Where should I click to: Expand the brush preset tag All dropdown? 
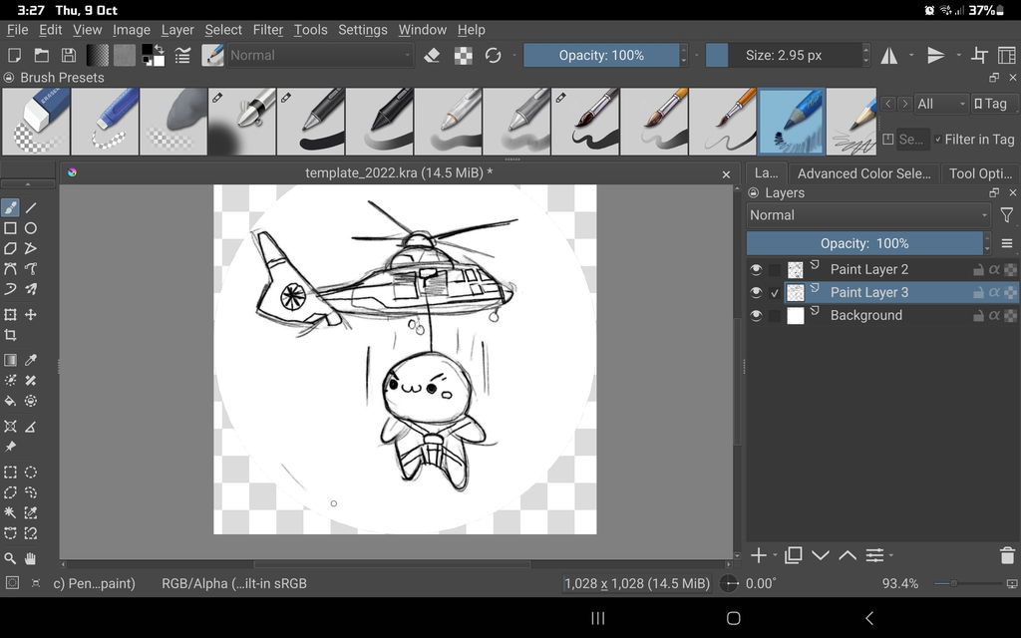[941, 104]
